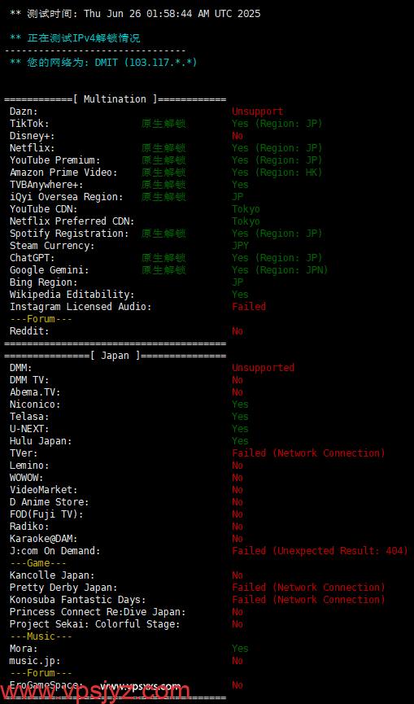
Task: Click Google Gemini JPN region result
Action: 280,270
